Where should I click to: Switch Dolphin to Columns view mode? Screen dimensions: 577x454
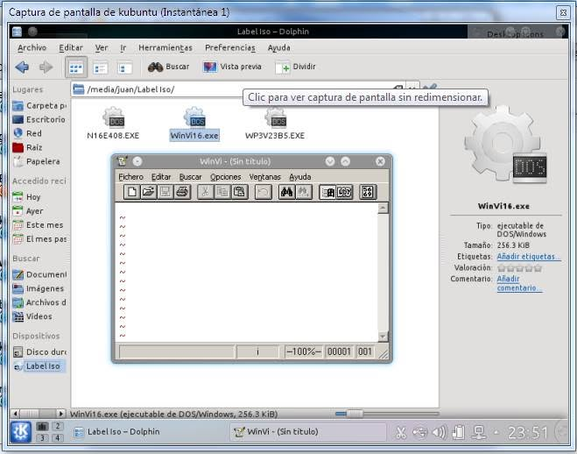tap(124, 67)
